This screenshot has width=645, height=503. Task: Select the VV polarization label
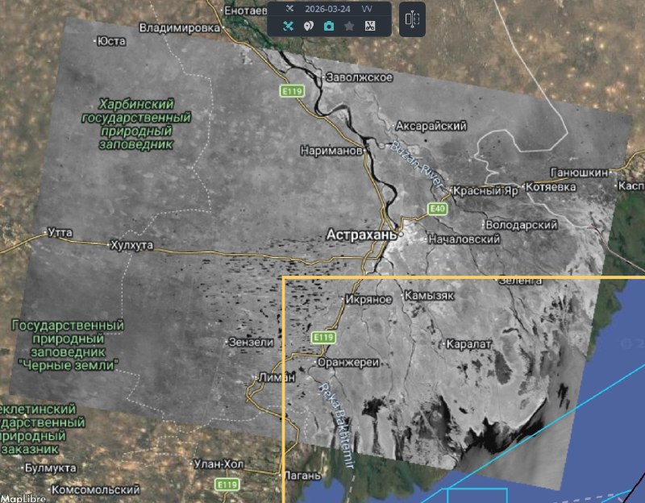[x=367, y=9]
